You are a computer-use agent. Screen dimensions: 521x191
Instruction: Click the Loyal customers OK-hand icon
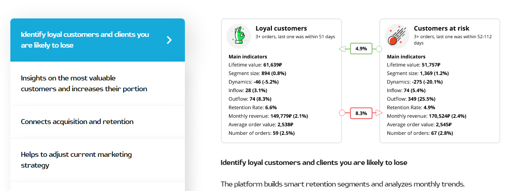tap(238, 36)
